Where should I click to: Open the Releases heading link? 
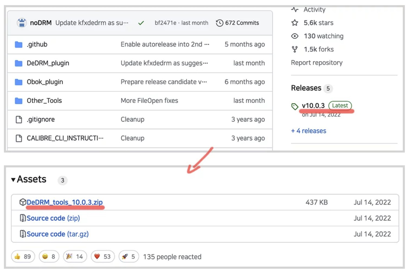click(306, 88)
